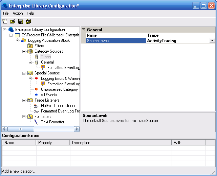Open the Action menu
Screen dimensions: 217x176
(18, 13)
